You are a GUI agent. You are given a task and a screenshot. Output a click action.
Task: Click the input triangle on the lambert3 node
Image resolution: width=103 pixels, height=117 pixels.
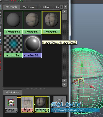36,111
